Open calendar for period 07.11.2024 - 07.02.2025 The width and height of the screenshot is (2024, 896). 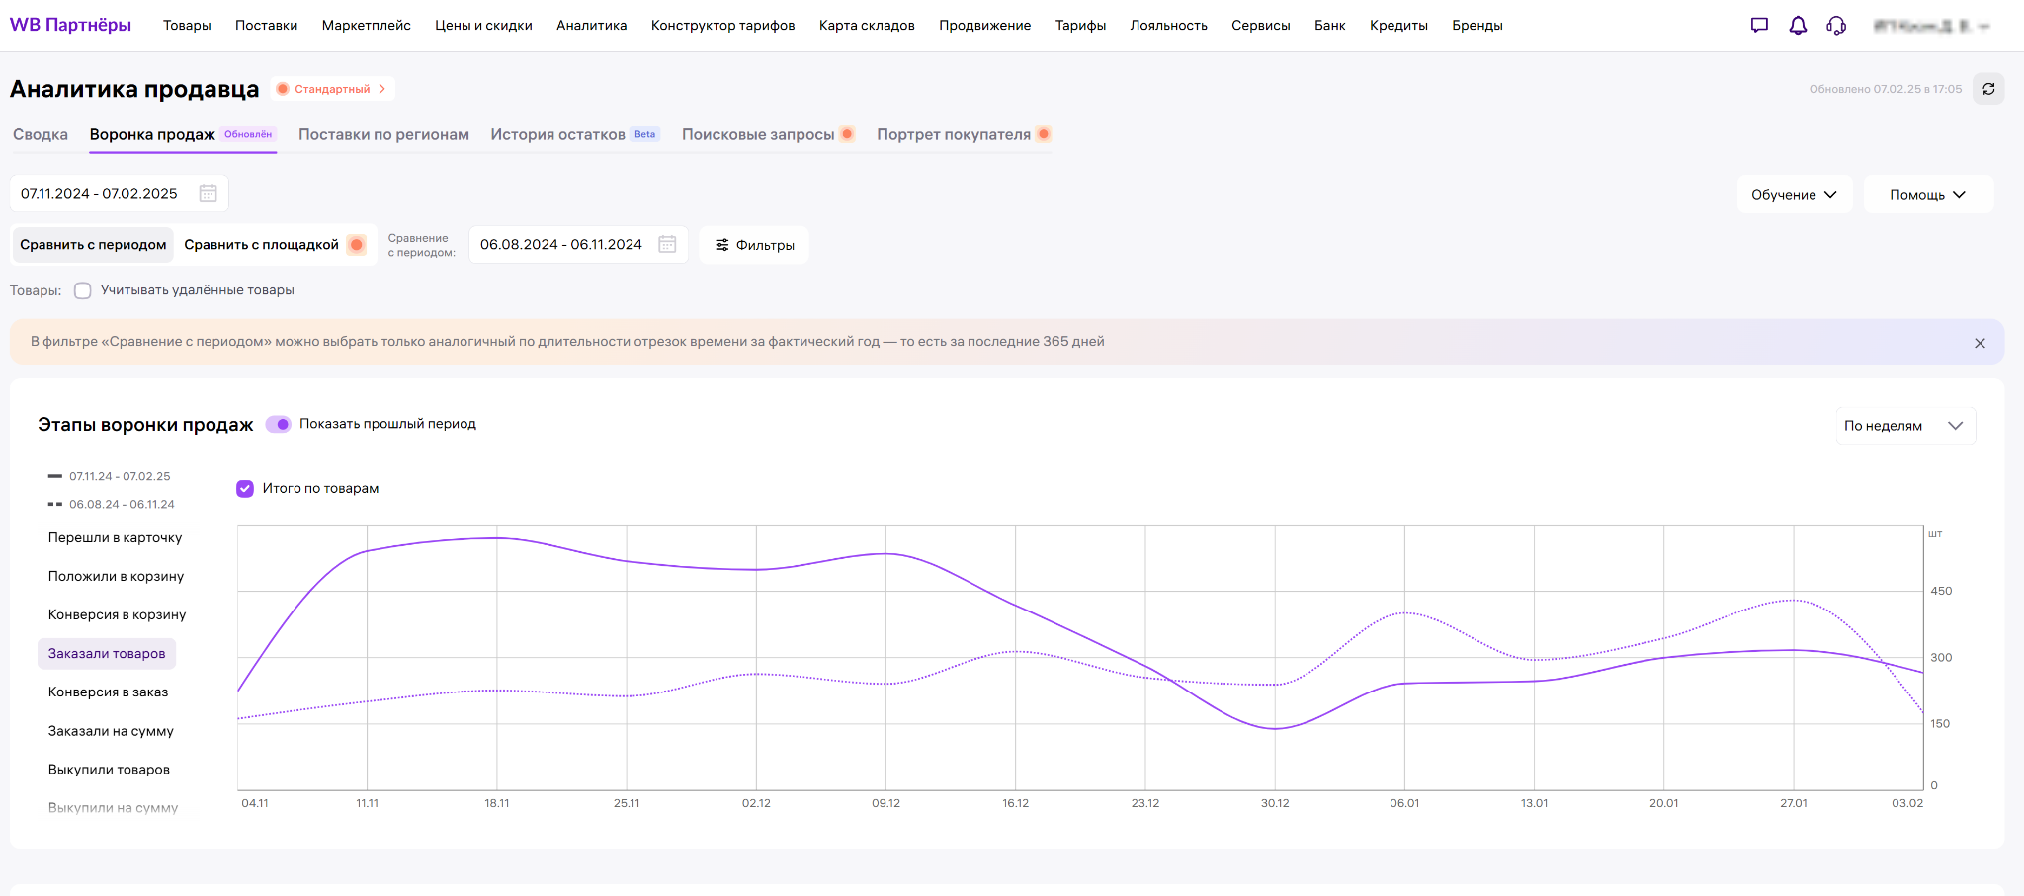pyautogui.click(x=208, y=194)
